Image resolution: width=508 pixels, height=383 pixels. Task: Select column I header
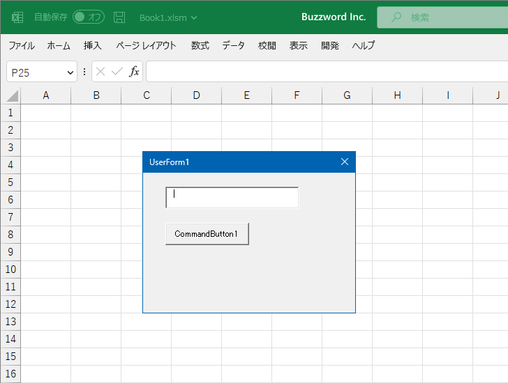448,95
